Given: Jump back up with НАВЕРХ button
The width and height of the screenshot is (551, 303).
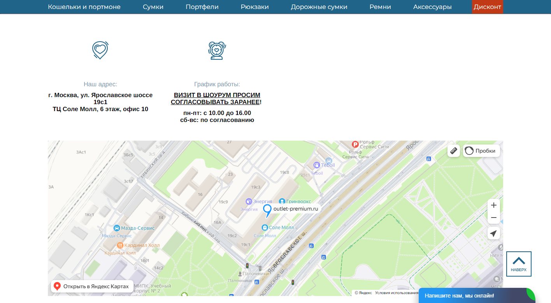Looking at the screenshot, I should click(x=519, y=264).
